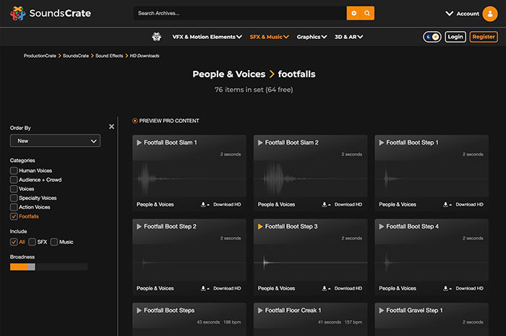This screenshot has width=506, height=336.
Task: Click download icon on Footfall Boot Slam 2
Action: (x=326, y=204)
